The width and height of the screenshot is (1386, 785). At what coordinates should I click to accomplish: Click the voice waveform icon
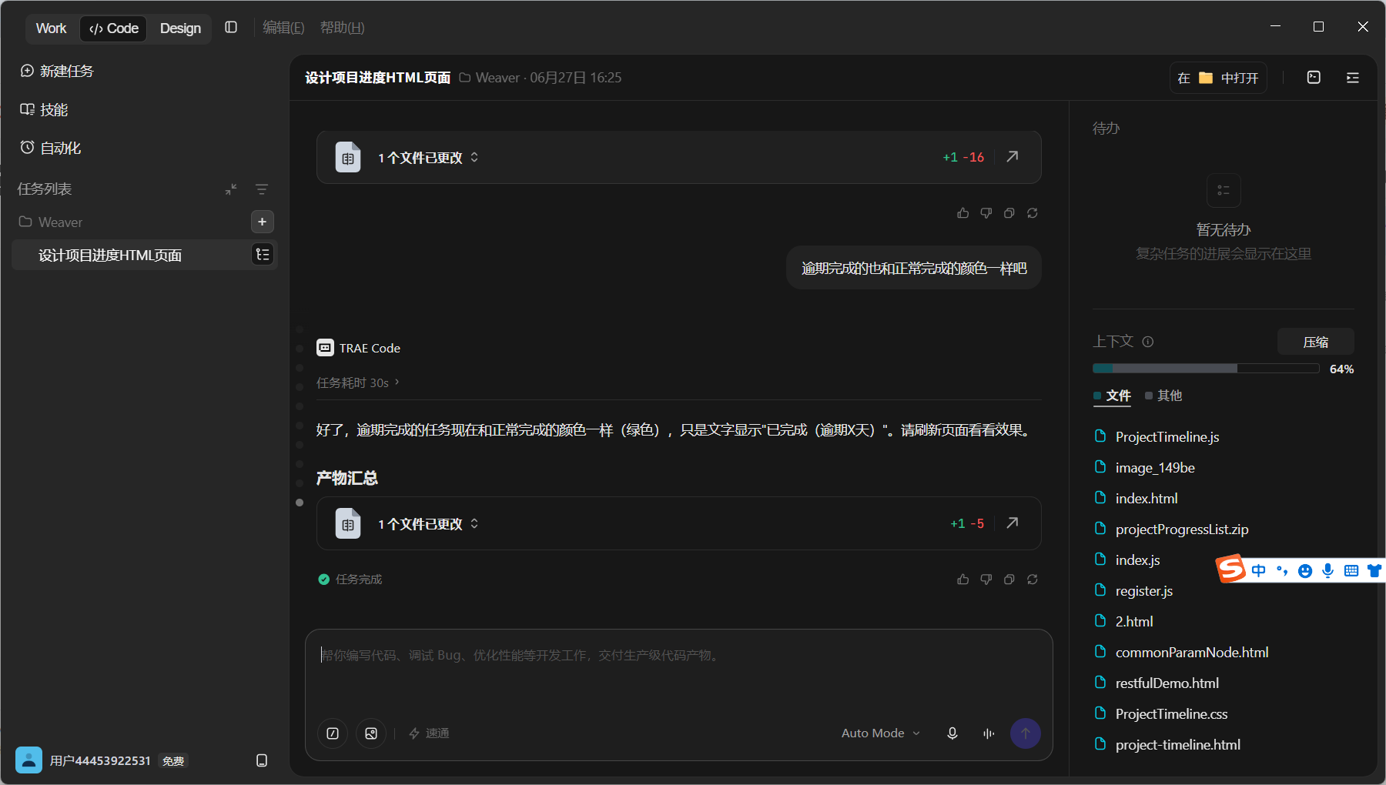(989, 733)
